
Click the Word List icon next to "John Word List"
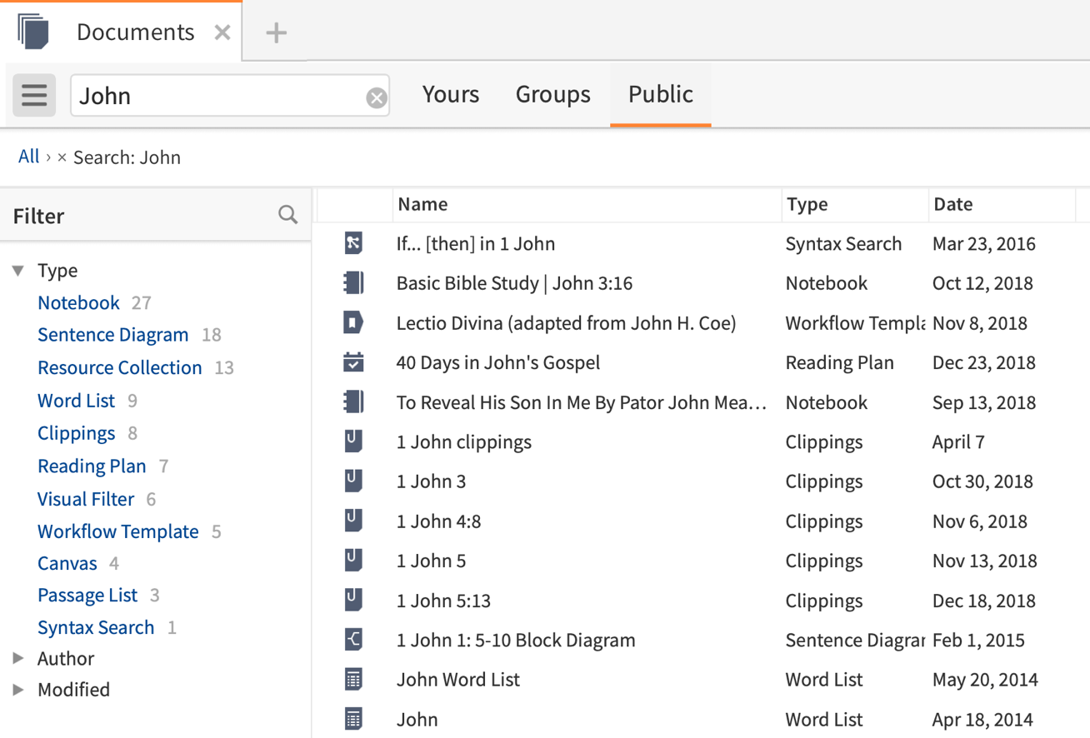click(x=355, y=679)
